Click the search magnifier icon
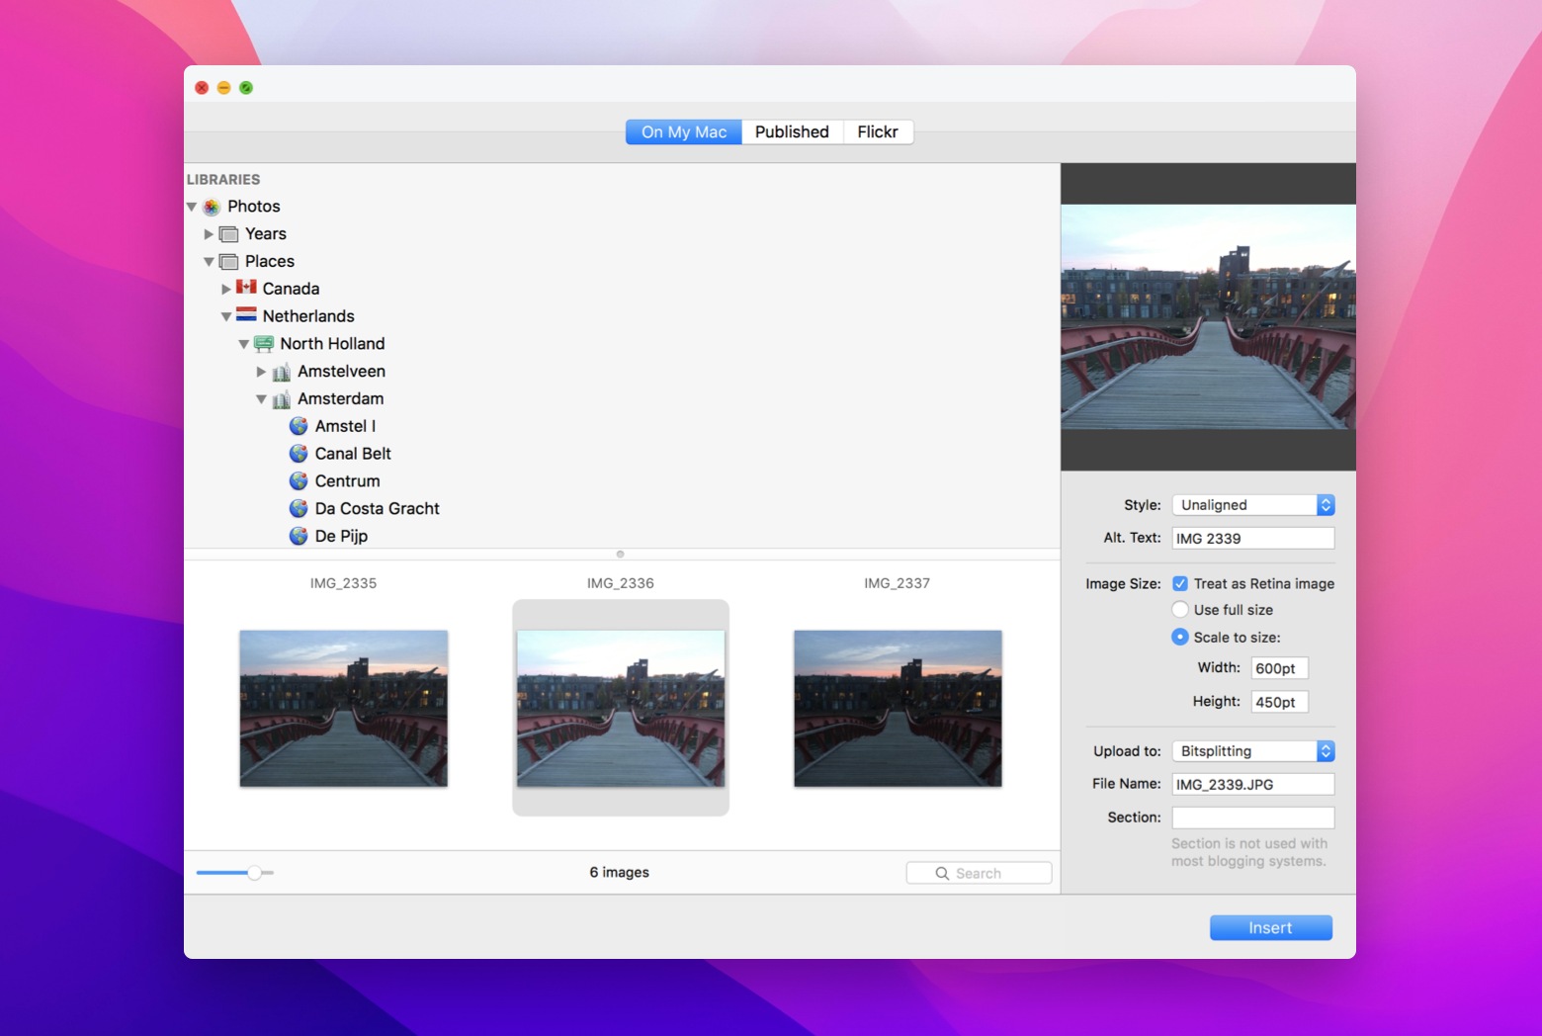 point(941,873)
